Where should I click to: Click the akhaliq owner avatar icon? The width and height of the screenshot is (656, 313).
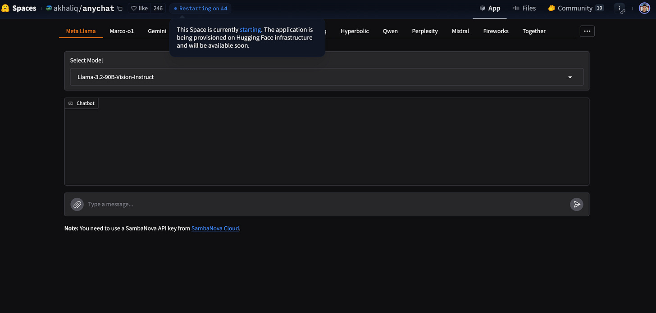tap(49, 8)
